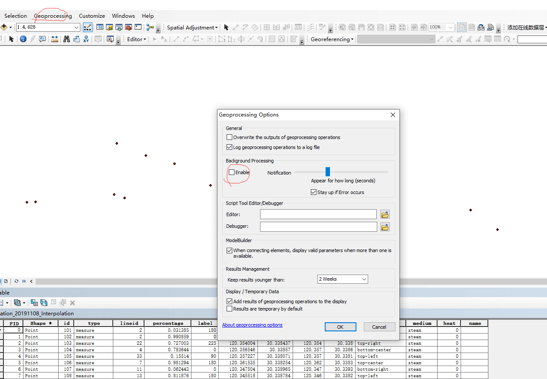This screenshot has width=547, height=379.
Task: Open the Keep results younger than dropdown
Action: [343, 279]
